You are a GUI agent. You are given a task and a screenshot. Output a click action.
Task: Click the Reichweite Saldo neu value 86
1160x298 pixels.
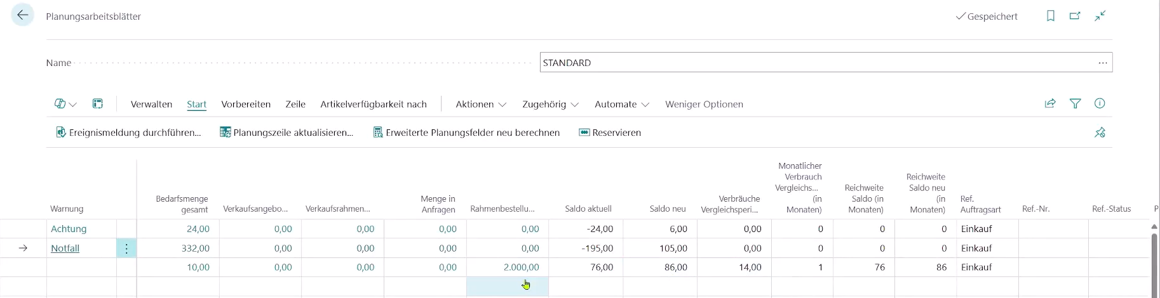(941, 267)
